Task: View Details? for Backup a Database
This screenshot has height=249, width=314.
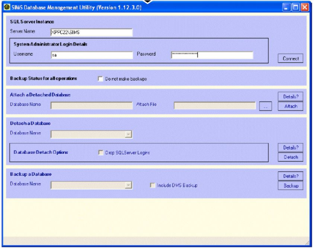Action: coord(288,176)
